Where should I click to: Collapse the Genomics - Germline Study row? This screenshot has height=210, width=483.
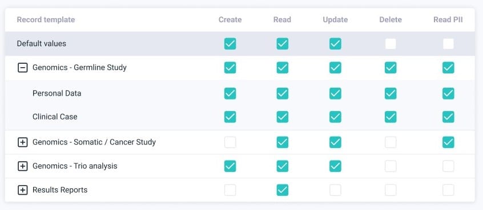click(x=22, y=68)
